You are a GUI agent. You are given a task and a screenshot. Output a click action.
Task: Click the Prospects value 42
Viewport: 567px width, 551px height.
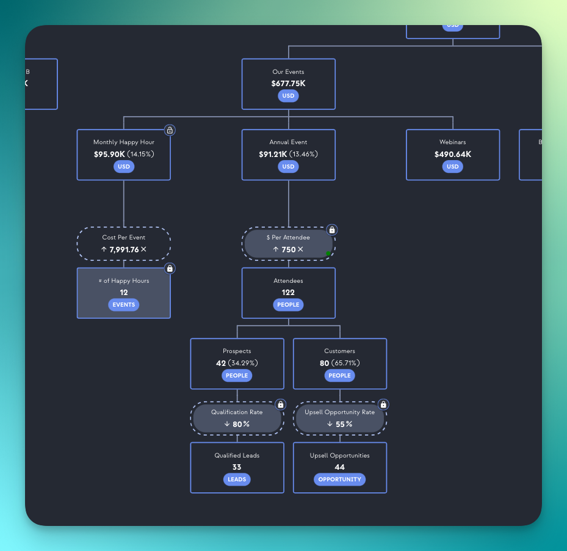tap(221, 363)
